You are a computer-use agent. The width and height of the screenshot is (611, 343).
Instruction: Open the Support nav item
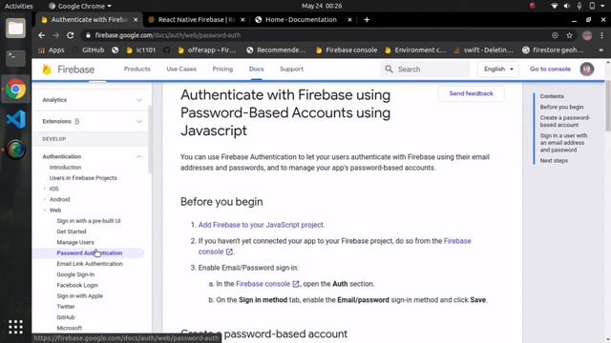(x=291, y=69)
